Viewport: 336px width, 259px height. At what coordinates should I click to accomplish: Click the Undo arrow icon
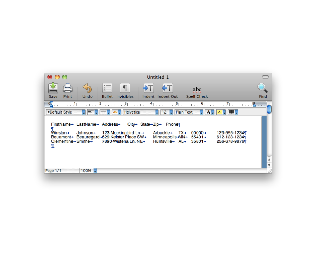[x=87, y=88]
